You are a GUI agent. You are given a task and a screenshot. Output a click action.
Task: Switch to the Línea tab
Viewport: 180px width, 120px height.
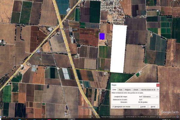coord(114,89)
